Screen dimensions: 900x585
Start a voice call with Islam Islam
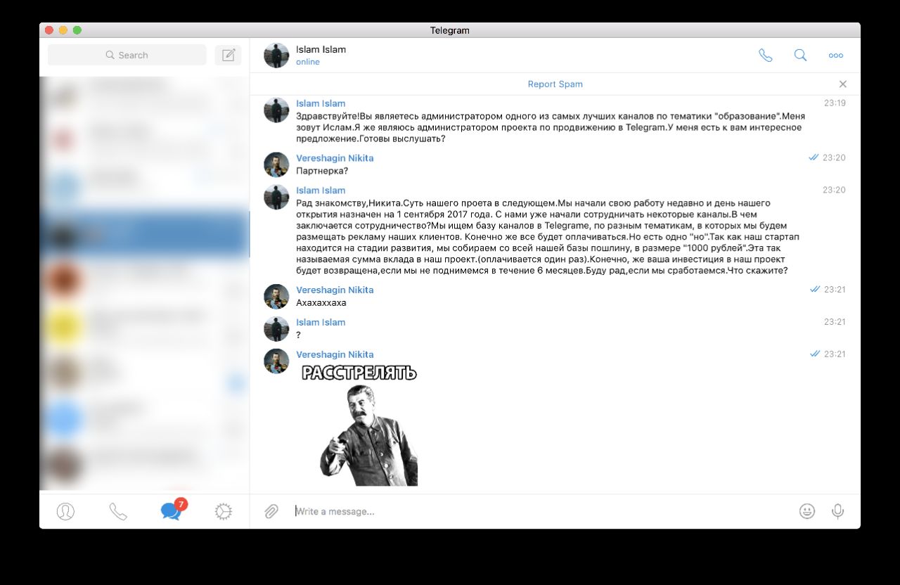765,56
